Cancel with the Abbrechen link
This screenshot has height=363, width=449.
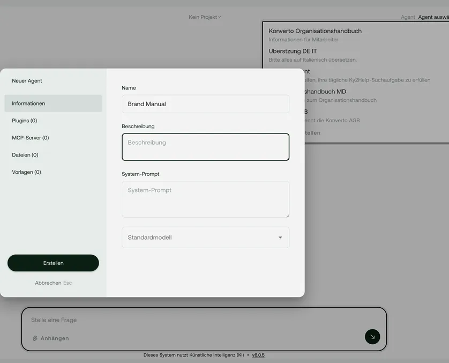click(48, 283)
